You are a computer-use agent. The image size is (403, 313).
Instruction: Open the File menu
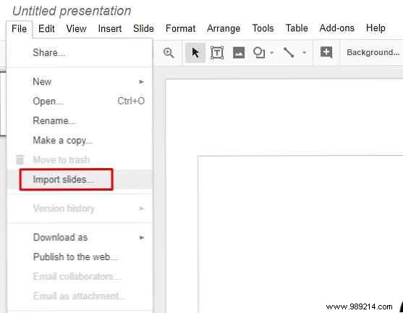[20, 28]
